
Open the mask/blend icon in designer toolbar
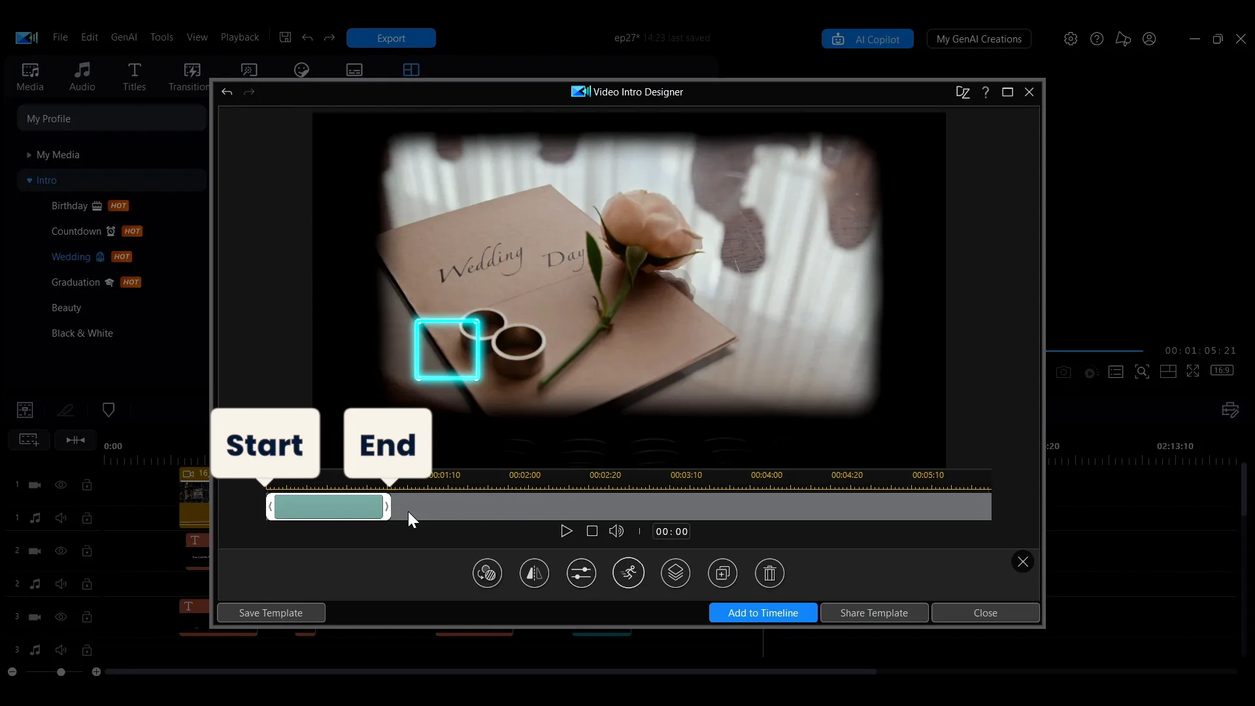tap(487, 573)
